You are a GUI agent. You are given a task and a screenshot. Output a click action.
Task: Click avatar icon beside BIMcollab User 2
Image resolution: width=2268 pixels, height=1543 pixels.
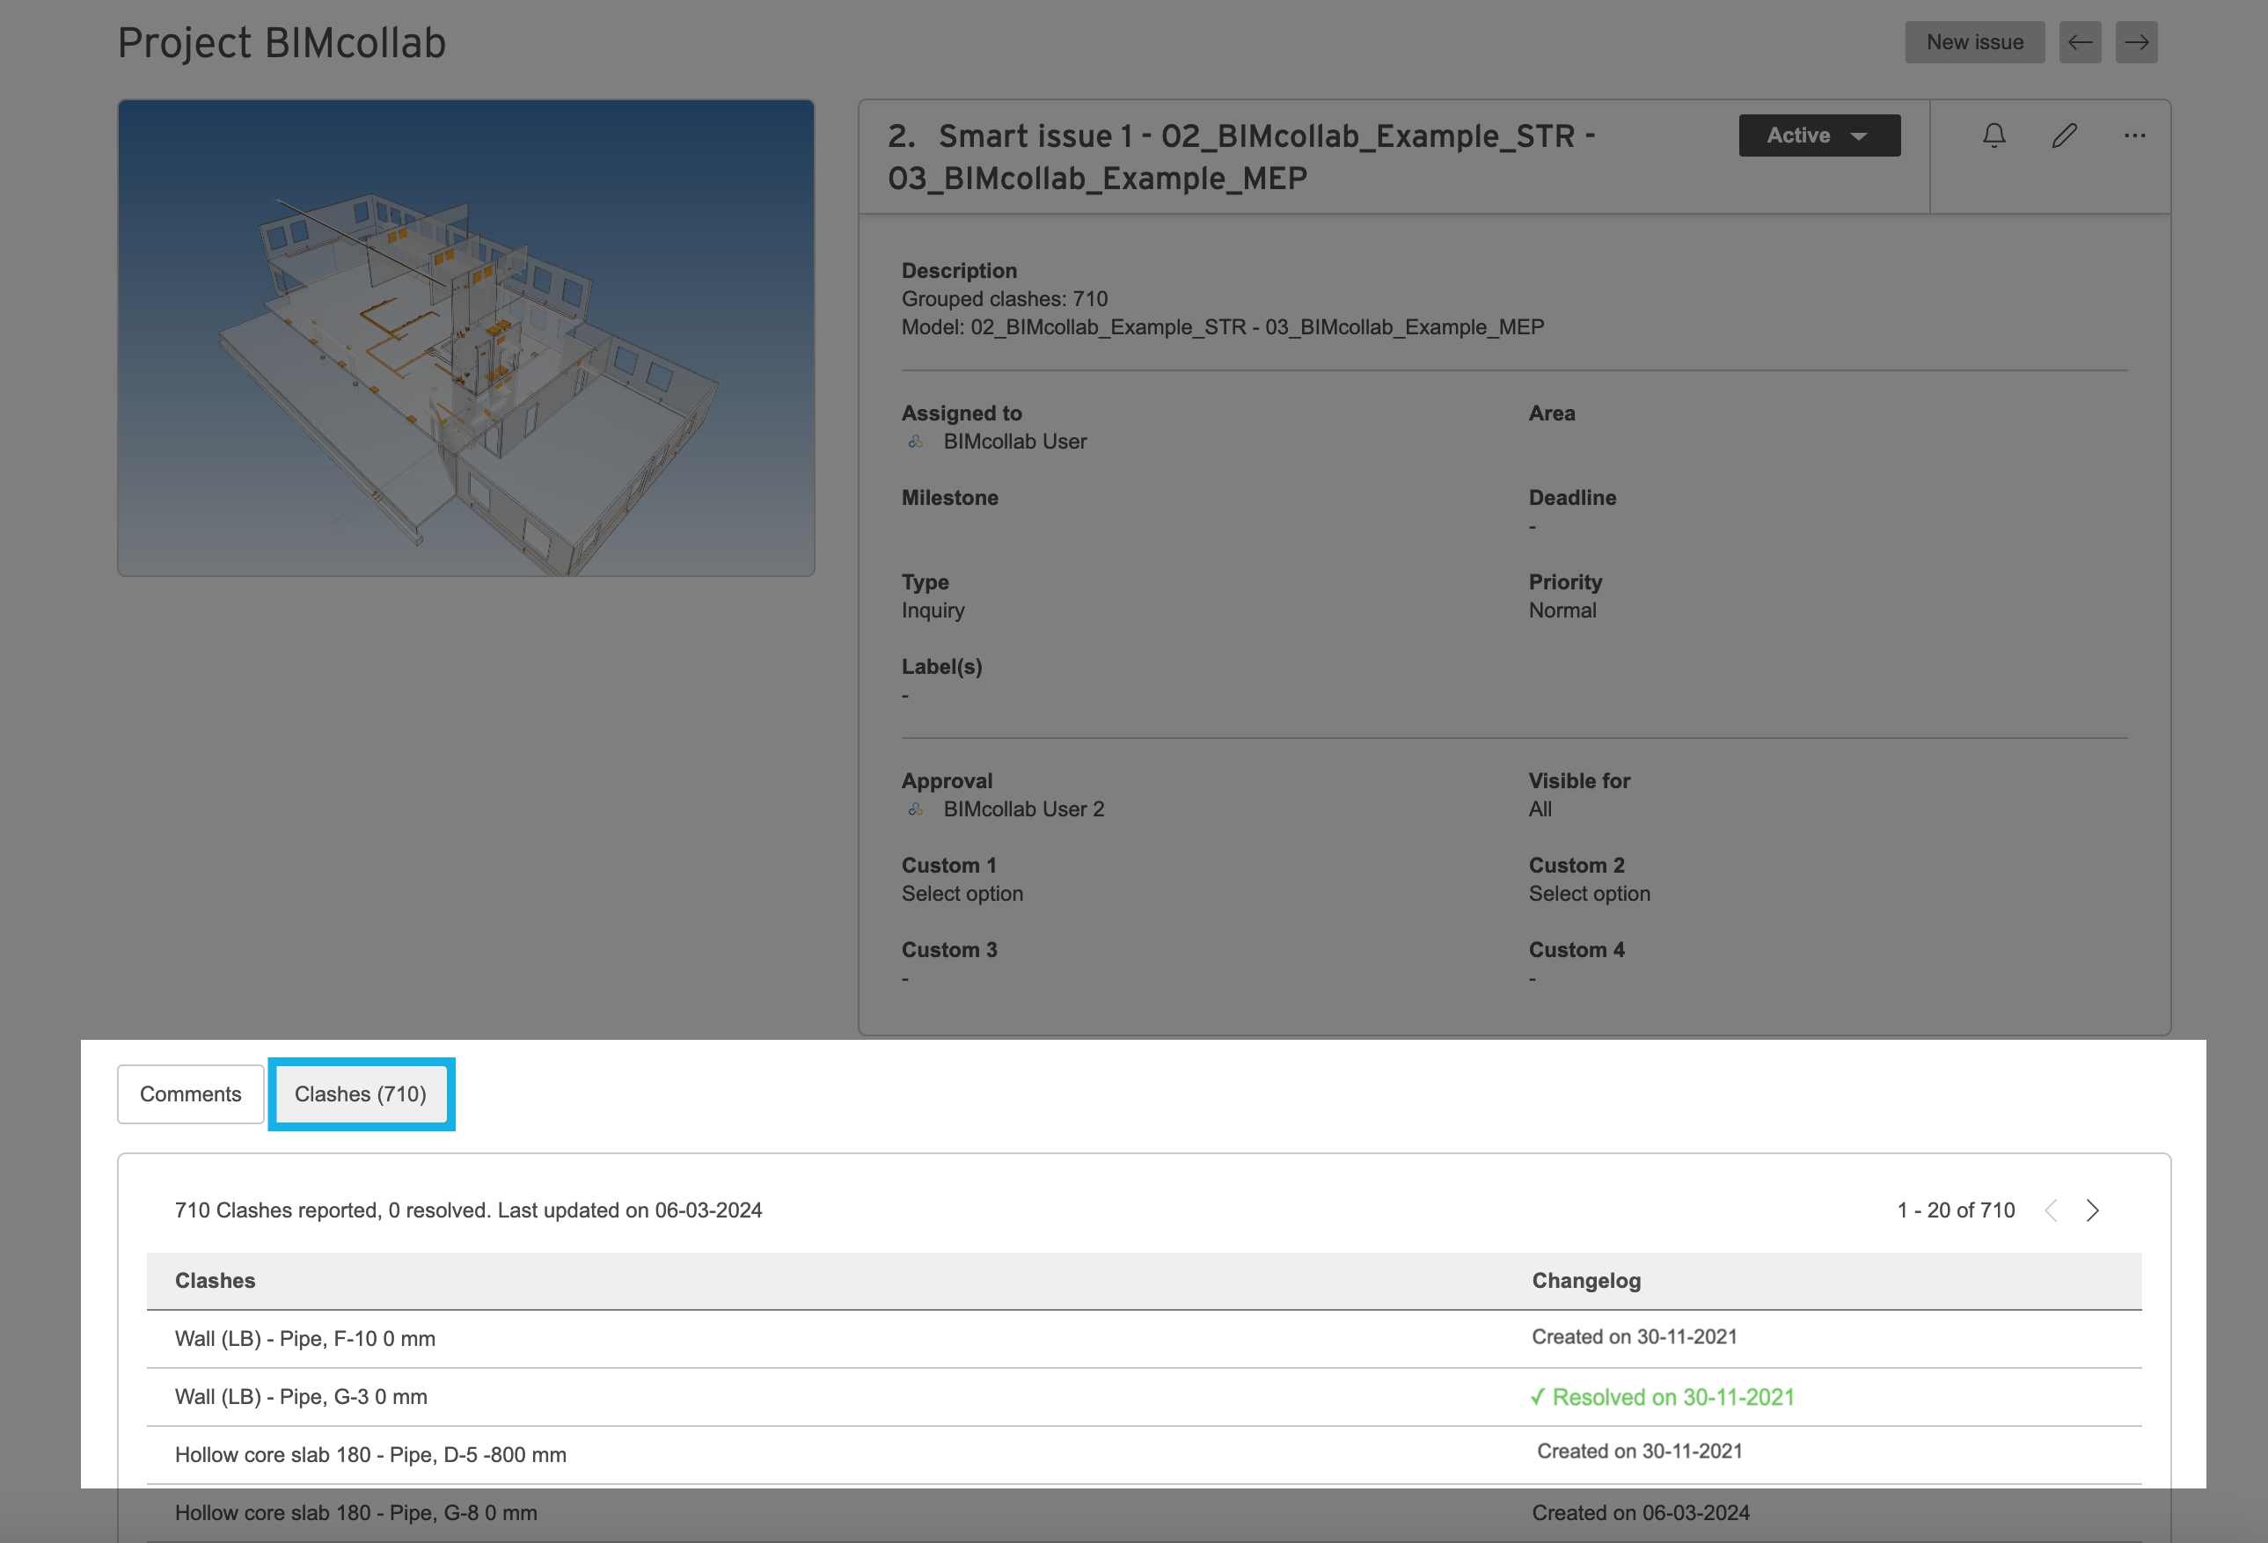(x=916, y=809)
